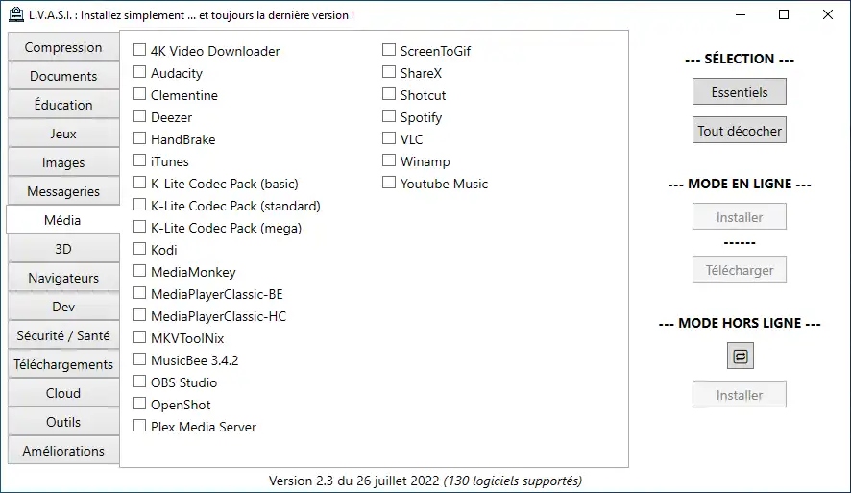Check the 4K Video Downloader checkbox
Image resolution: width=851 pixels, height=493 pixels.
tap(139, 50)
